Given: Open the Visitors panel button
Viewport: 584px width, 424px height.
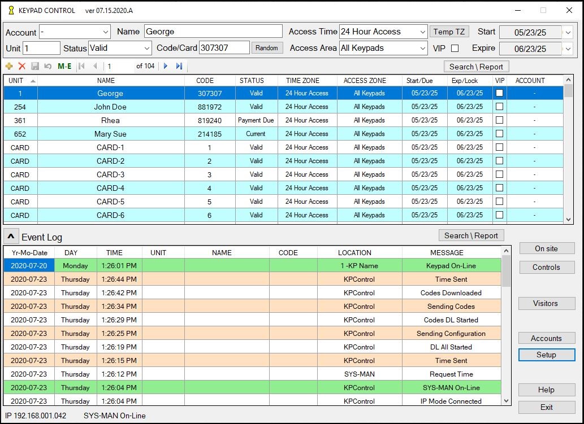Looking at the screenshot, I should [546, 304].
